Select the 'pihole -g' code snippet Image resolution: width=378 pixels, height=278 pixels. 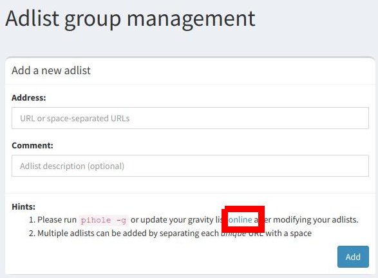[104, 220]
